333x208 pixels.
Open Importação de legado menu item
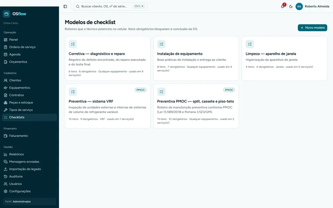29,169
